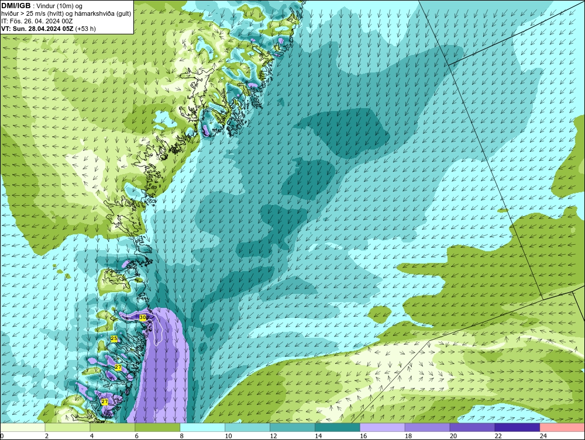Click the legend scale value 20
Screen dimensions: 585x440
[453, 436]
